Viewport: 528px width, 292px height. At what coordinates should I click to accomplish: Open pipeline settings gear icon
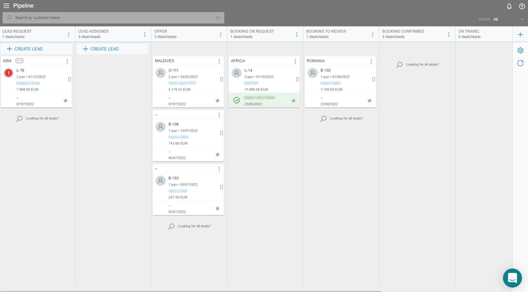tap(520, 50)
